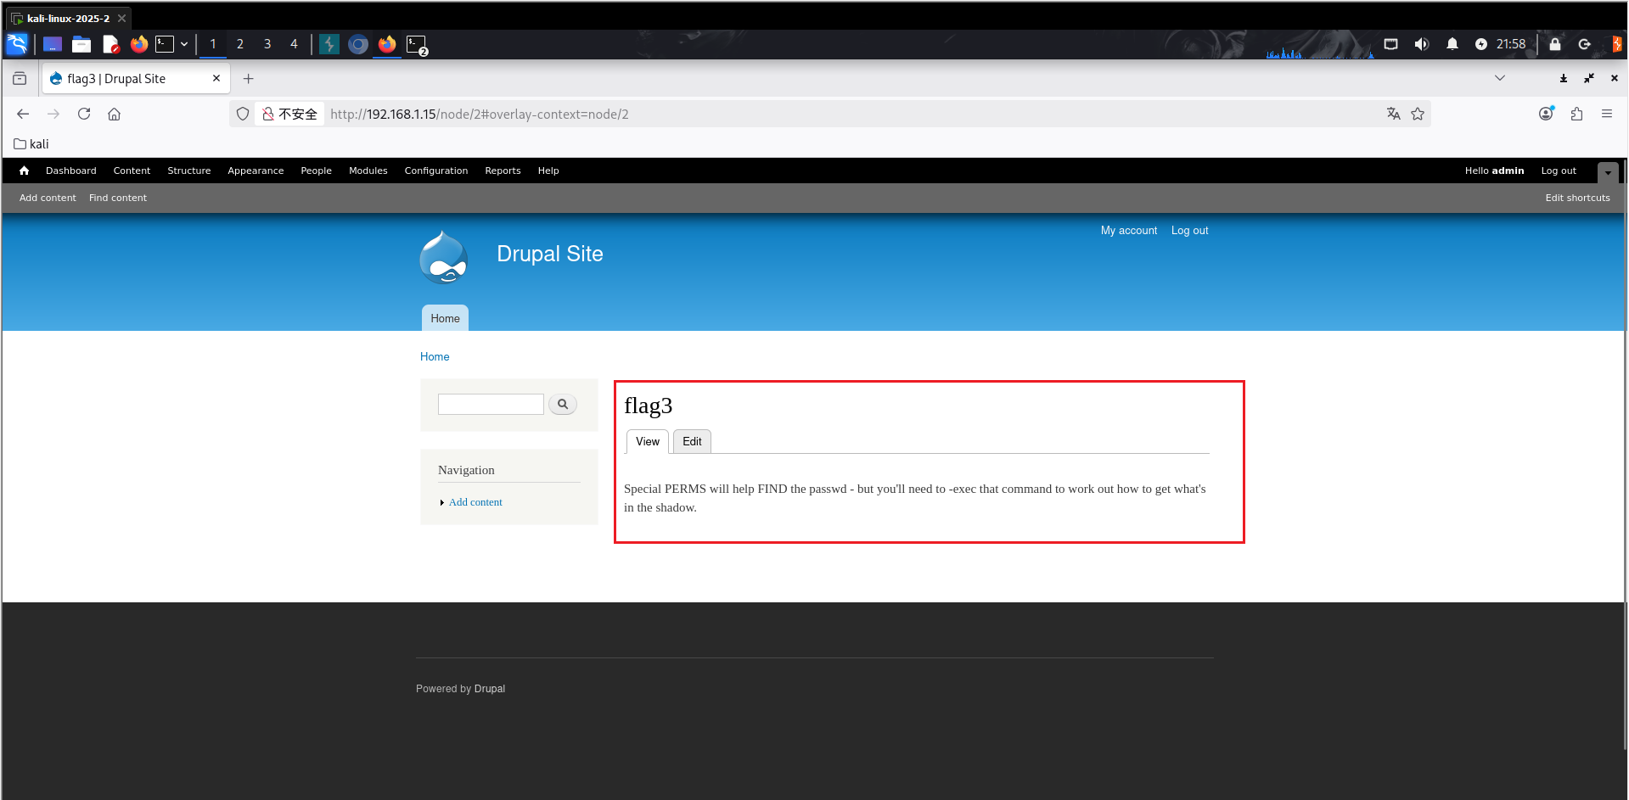
Task: Click the search magnifier button
Action: [562, 405]
